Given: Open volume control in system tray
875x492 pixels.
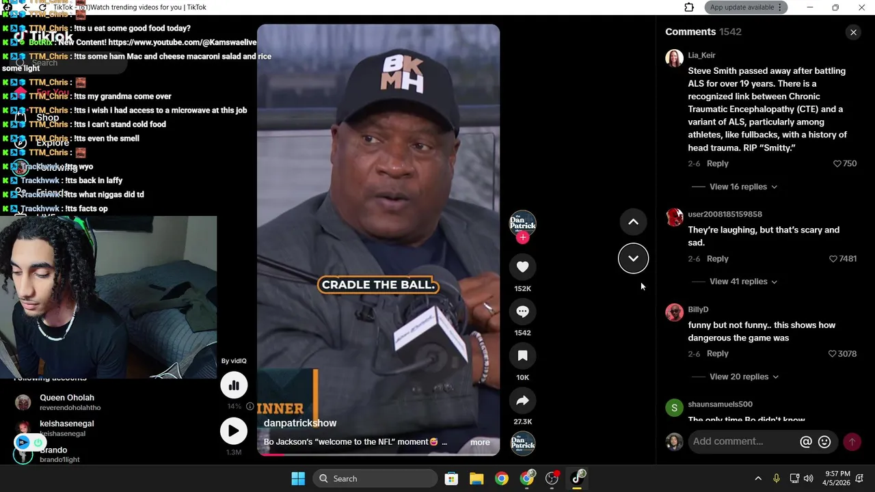Looking at the screenshot, I should point(809,478).
